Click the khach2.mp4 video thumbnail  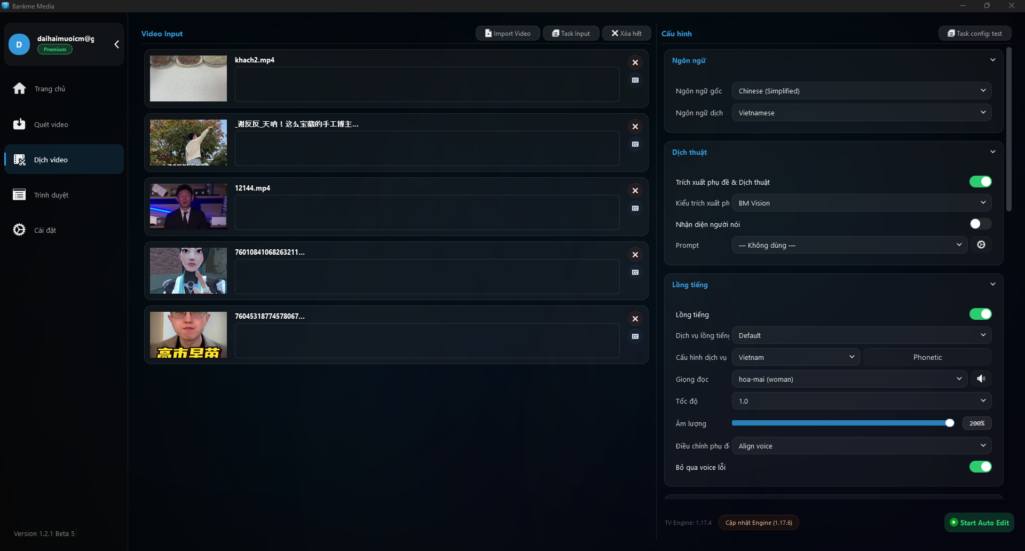coord(188,78)
